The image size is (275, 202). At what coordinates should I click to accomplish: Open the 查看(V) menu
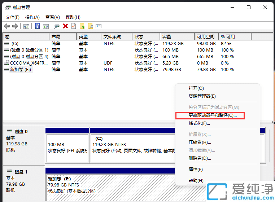(x=53, y=17)
